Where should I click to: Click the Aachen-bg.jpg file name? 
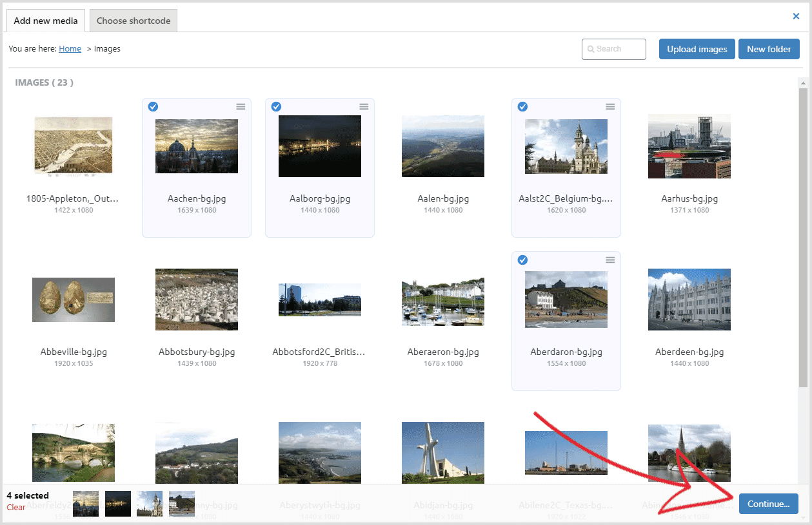[197, 198]
